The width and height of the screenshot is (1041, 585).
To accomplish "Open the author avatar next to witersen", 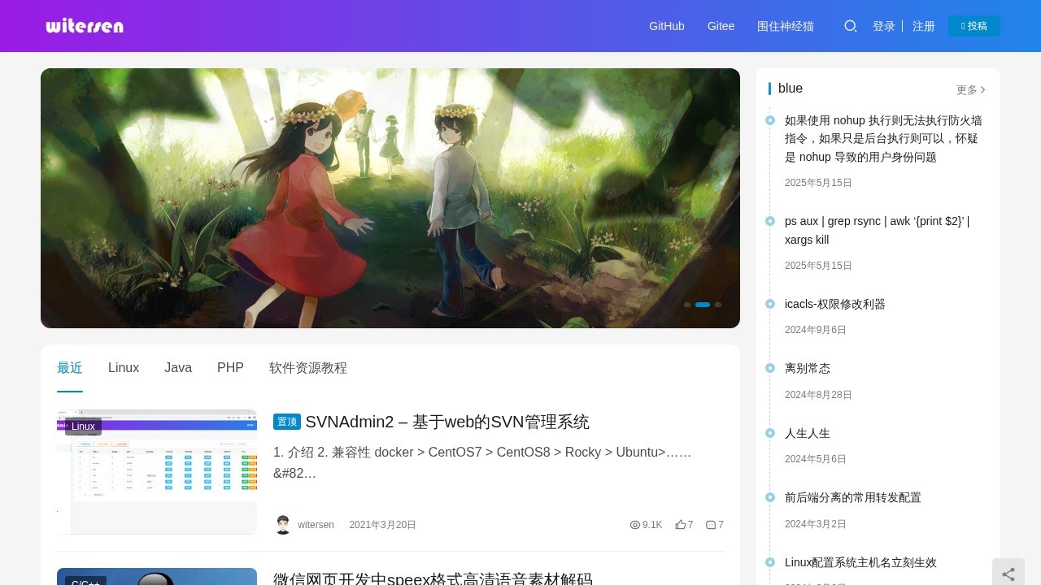I will tap(283, 525).
